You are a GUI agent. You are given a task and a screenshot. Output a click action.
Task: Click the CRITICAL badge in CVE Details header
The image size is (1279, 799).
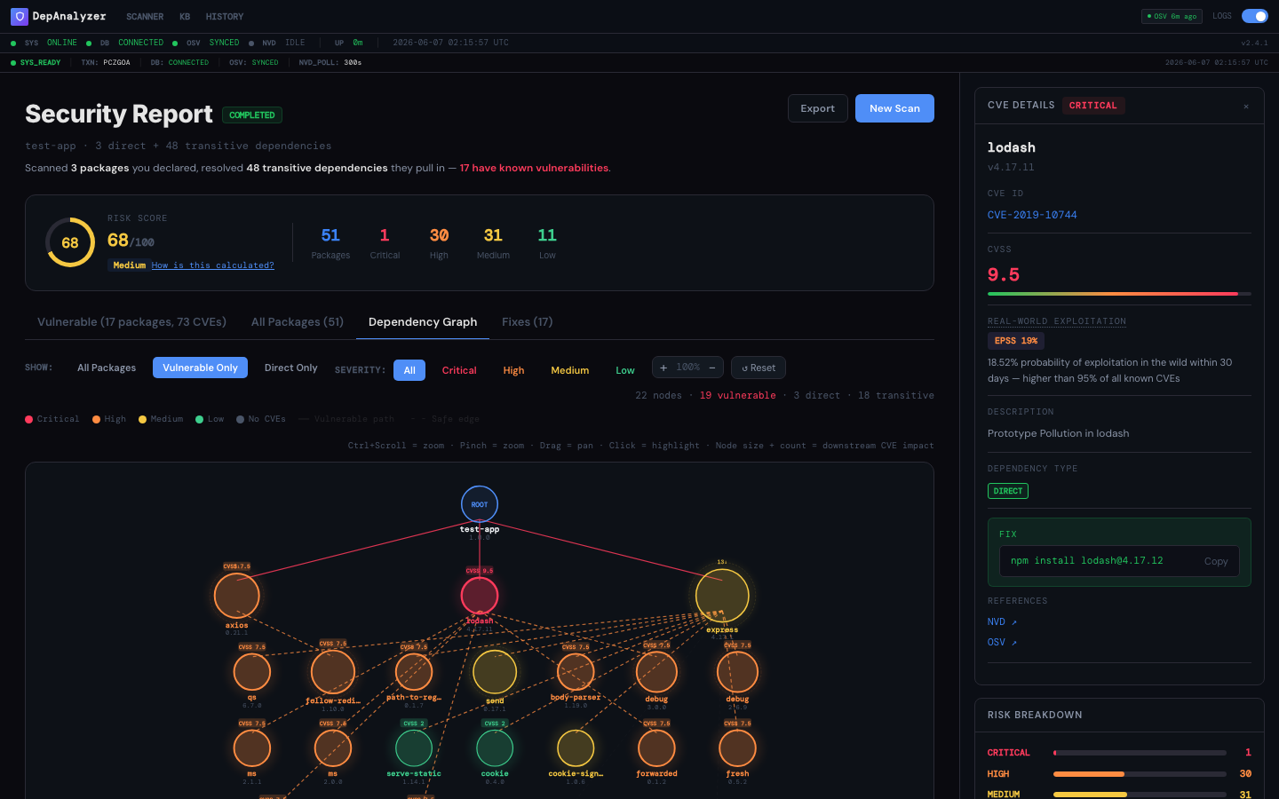[x=1093, y=106]
